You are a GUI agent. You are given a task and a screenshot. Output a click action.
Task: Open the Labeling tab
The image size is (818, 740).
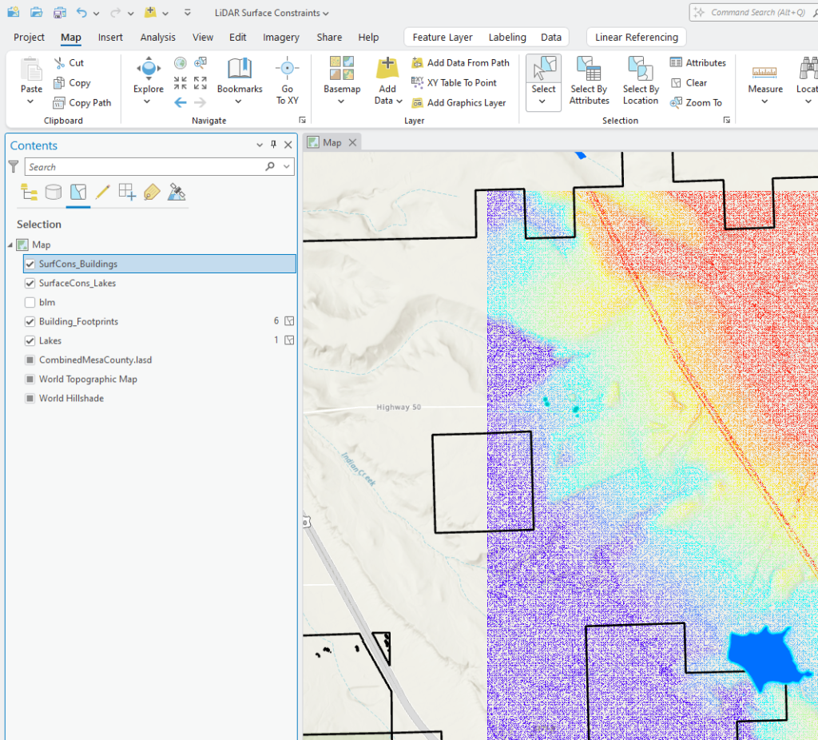coord(507,37)
